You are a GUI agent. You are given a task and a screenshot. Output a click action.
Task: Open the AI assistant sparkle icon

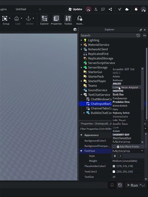tap(120, 9)
